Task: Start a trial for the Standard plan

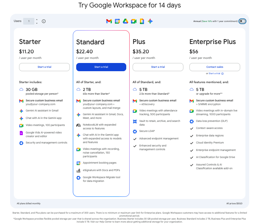Action: coord(101,67)
